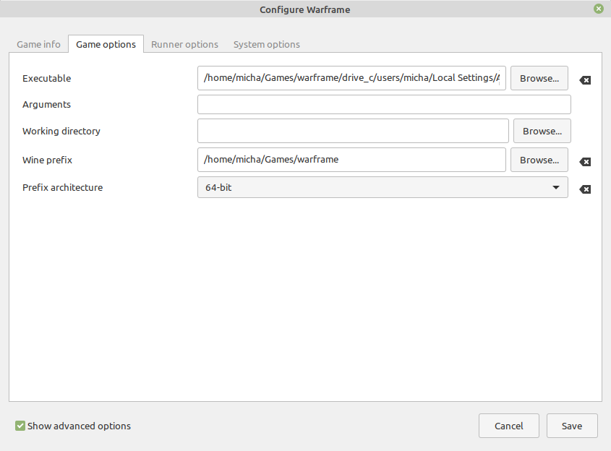Click the Prefix architecture label

(x=63, y=187)
